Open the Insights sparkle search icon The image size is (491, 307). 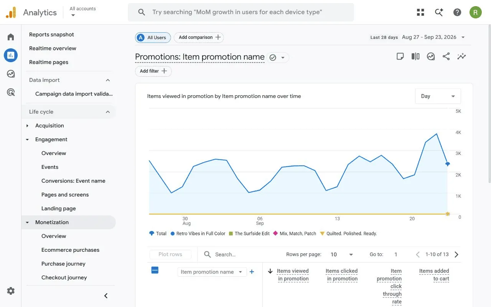tap(439, 12)
